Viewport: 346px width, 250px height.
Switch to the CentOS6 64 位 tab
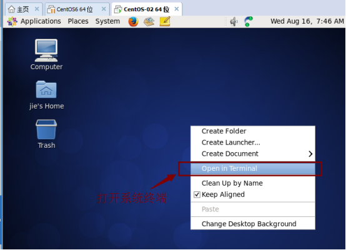tap(77, 9)
